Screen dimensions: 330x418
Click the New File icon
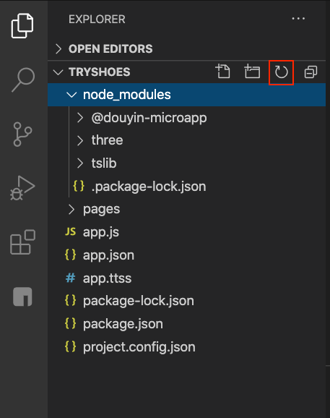coord(222,72)
